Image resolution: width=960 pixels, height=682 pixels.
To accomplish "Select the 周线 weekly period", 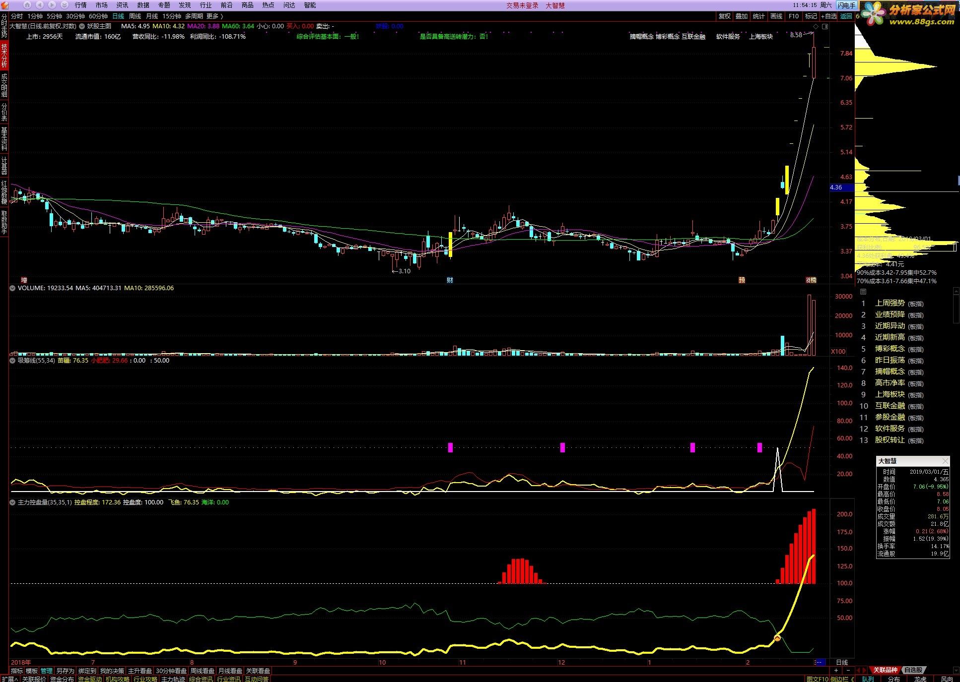I will point(135,16).
